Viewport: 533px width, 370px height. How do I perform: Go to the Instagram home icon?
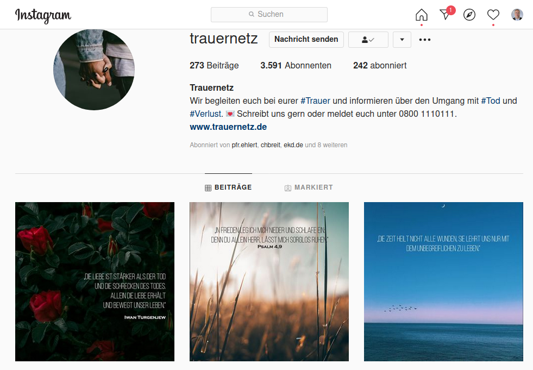(422, 15)
